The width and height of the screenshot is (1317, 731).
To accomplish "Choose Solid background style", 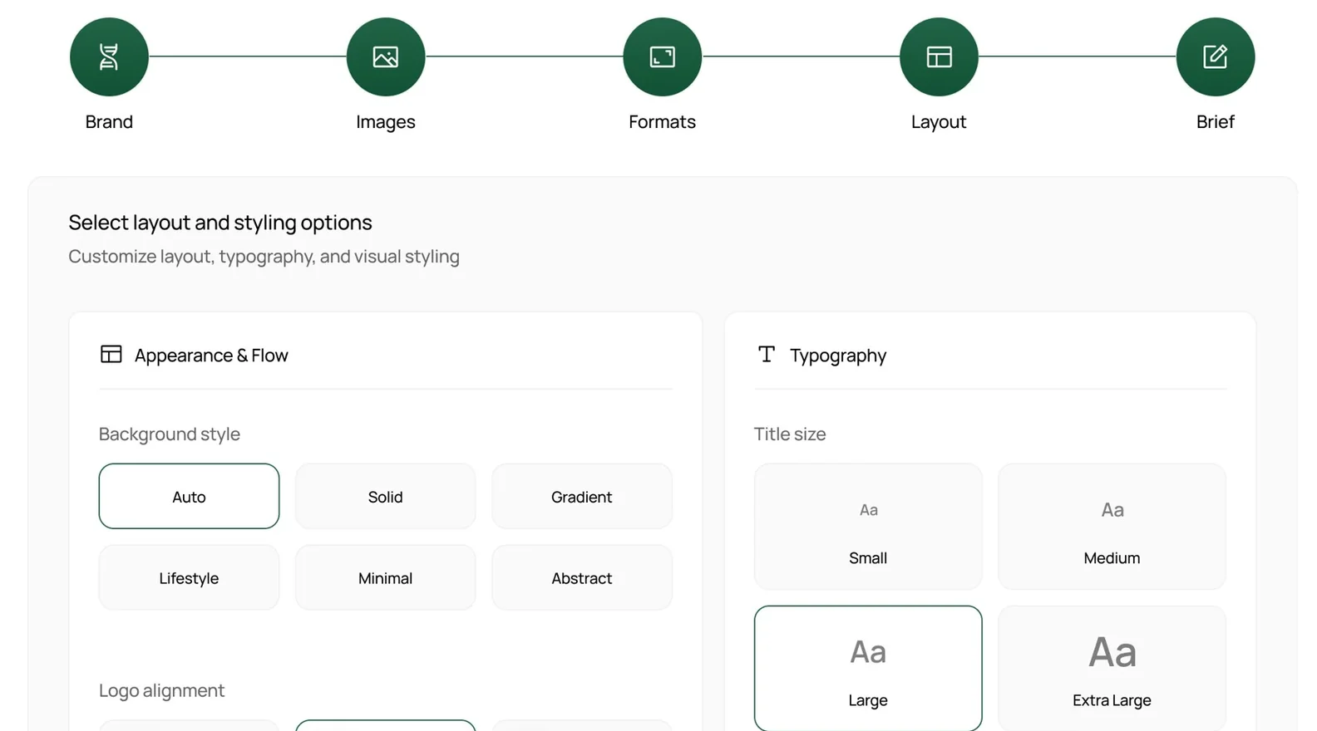I will (386, 496).
